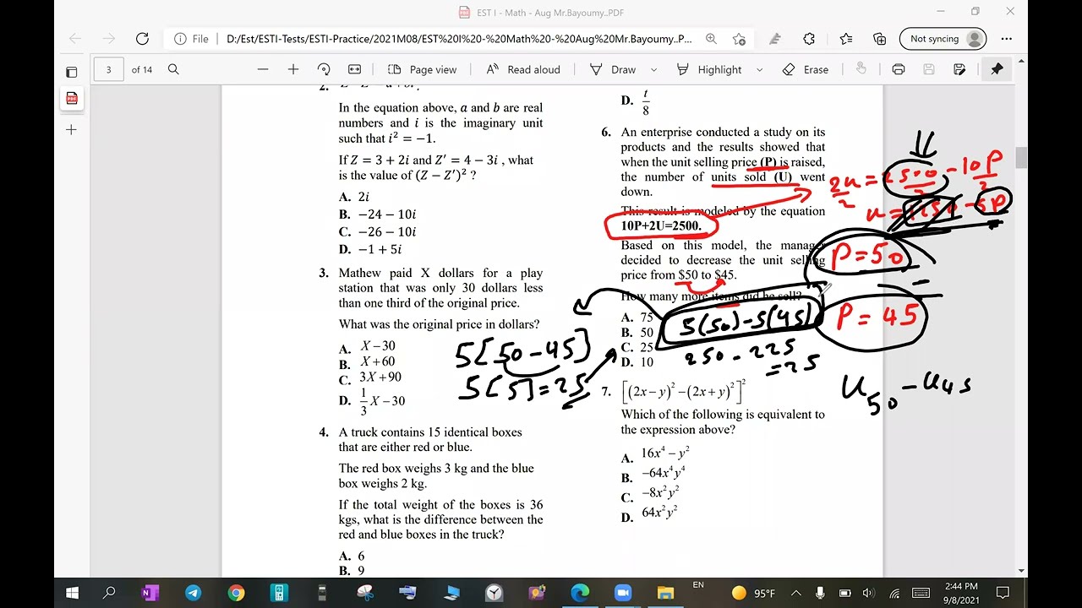
Task: Click the PDF page number field
Action: [108, 69]
